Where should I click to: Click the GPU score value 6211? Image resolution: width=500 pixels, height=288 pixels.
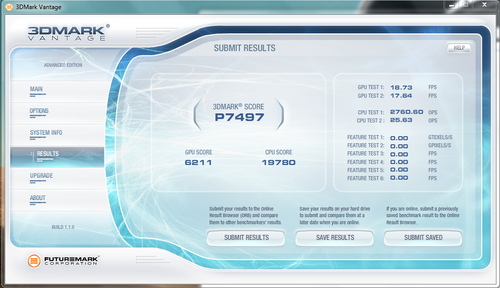[x=198, y=162]
